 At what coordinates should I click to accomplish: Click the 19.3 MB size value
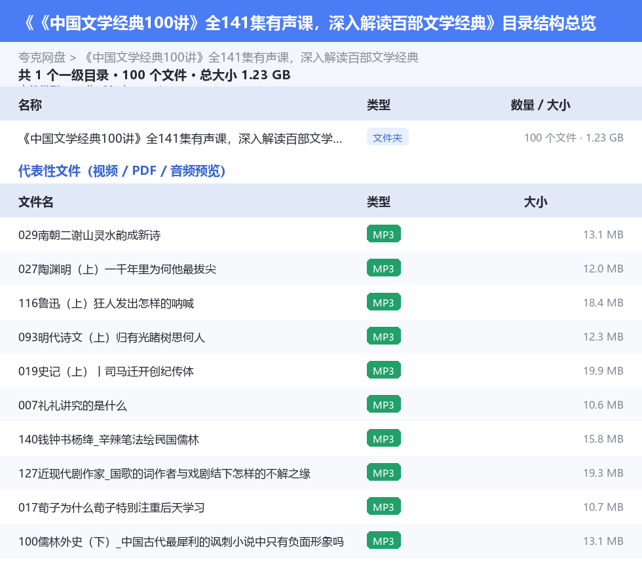[x=603, y=473]
